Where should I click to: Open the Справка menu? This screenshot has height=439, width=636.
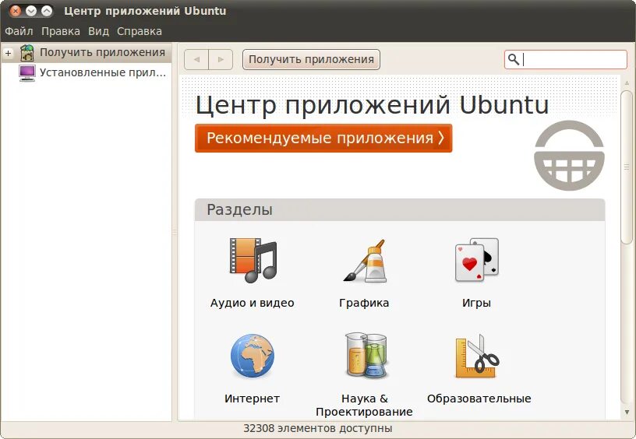coord(139,31)
